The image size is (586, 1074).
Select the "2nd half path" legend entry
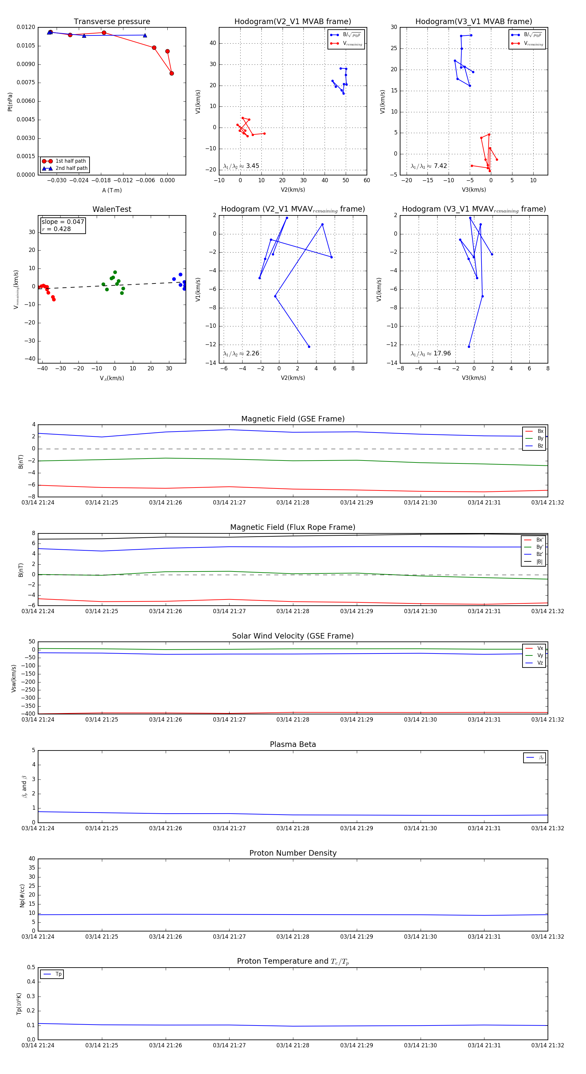click(65, 169)
